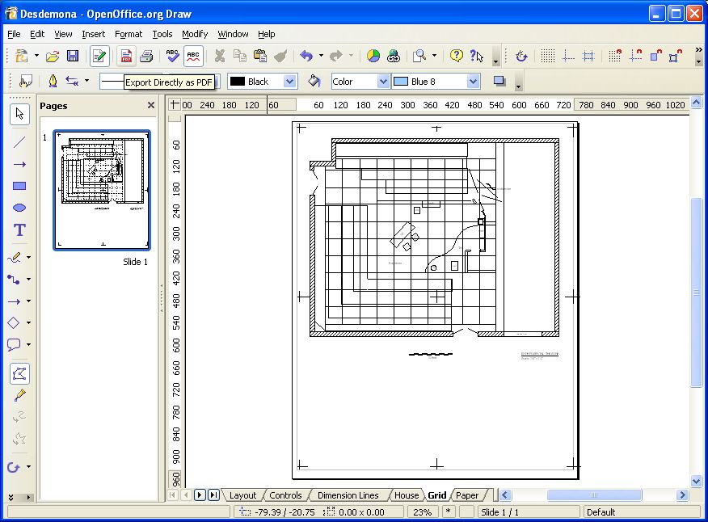Open the Gallery icon

click(373, 55)
